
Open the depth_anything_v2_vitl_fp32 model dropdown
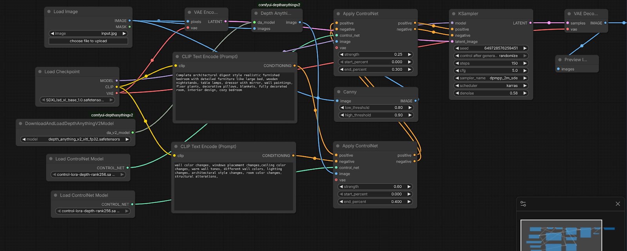[76, 139]
